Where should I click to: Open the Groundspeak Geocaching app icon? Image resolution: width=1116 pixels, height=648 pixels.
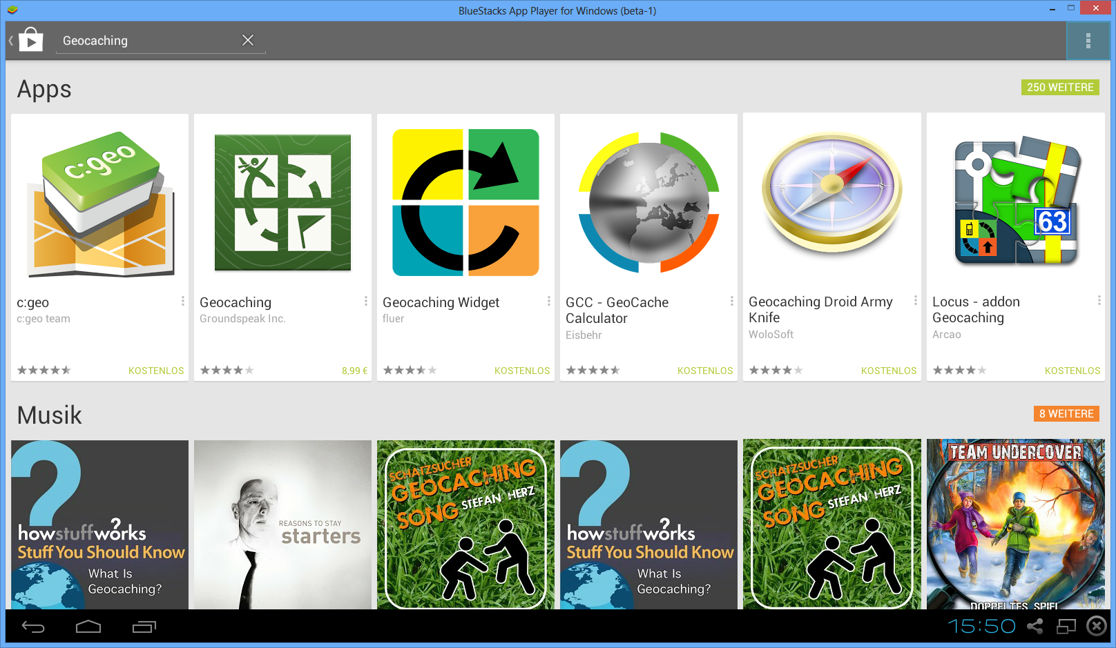282,202
